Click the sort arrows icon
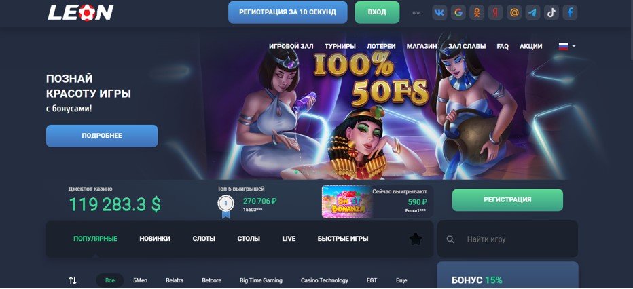 73,280
